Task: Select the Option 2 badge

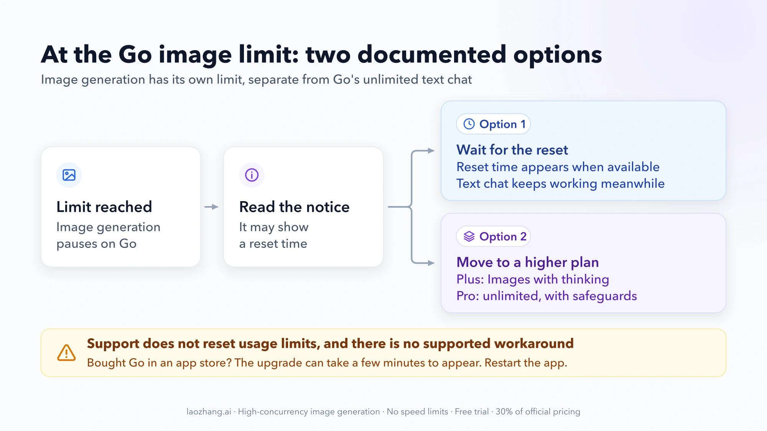Action: [x=493, y=236]
